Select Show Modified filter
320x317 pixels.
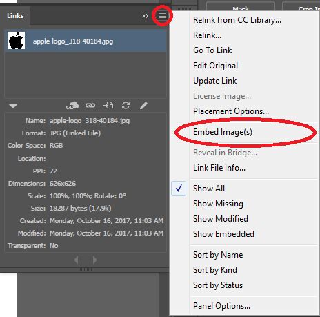point(221,219)
